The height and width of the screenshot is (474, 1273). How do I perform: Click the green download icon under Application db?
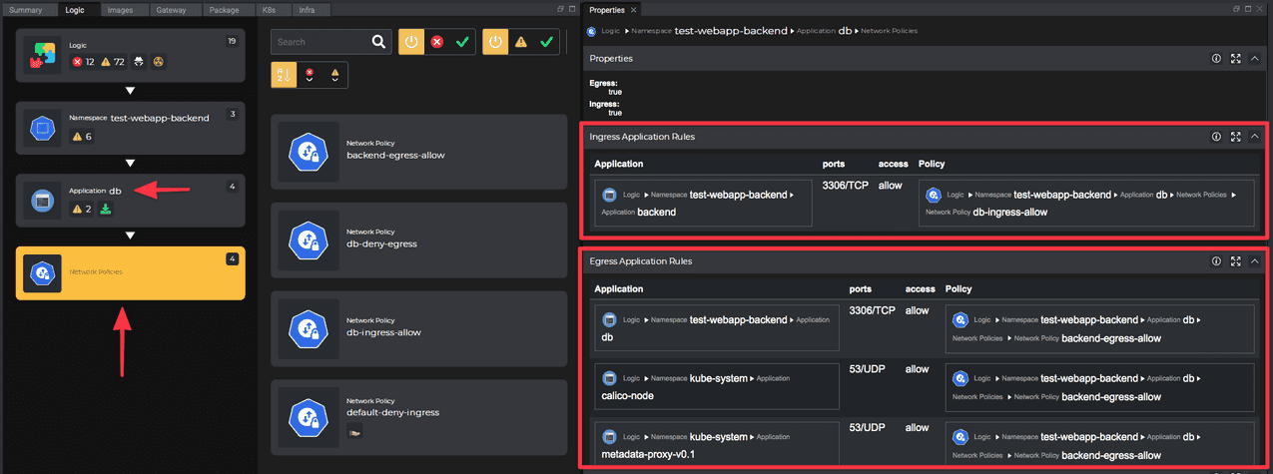pyautogui.click(x=106, y=209)
